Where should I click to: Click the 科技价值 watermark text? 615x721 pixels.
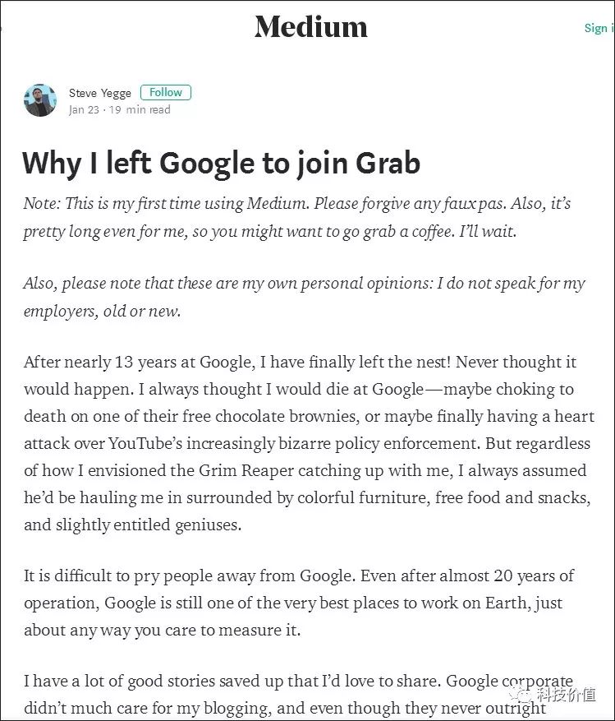[567, 693]
